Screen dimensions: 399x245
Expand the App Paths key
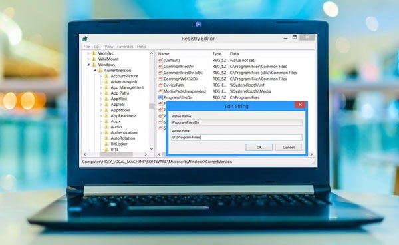[x=101, y=93]
